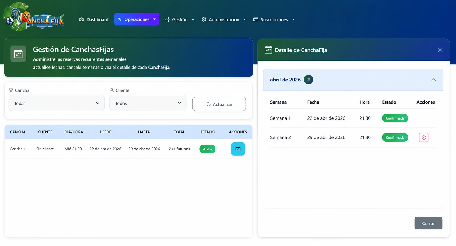Click the 2 (1 futuras) total cell
Screen dimensions: 456x246
[179, 149]
